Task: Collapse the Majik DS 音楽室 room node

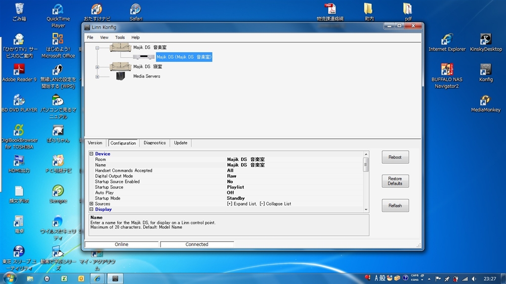Action: [97, 48]
